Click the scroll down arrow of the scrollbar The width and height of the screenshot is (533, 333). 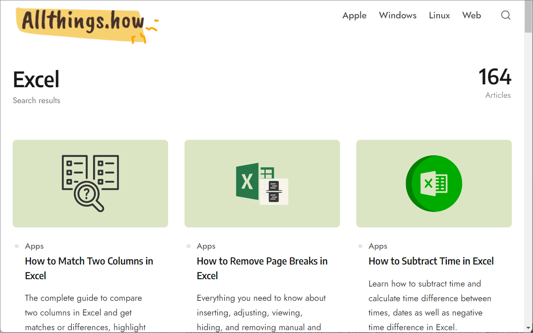coord(528,328)
